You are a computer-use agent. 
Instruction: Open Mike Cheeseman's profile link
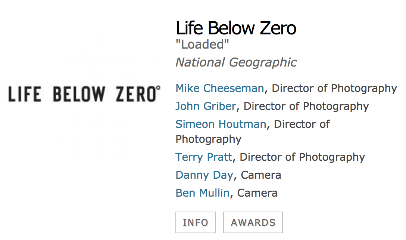220,89
